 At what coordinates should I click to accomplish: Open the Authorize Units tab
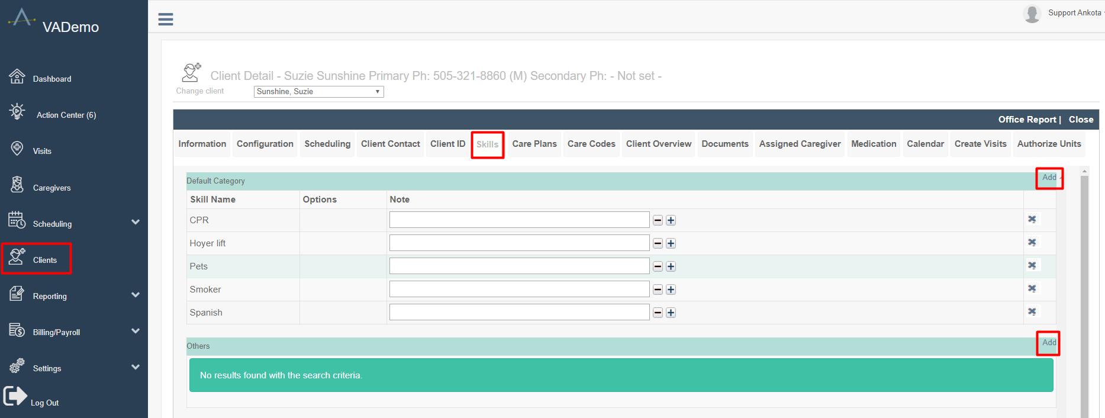click(x=1049, y=144)
